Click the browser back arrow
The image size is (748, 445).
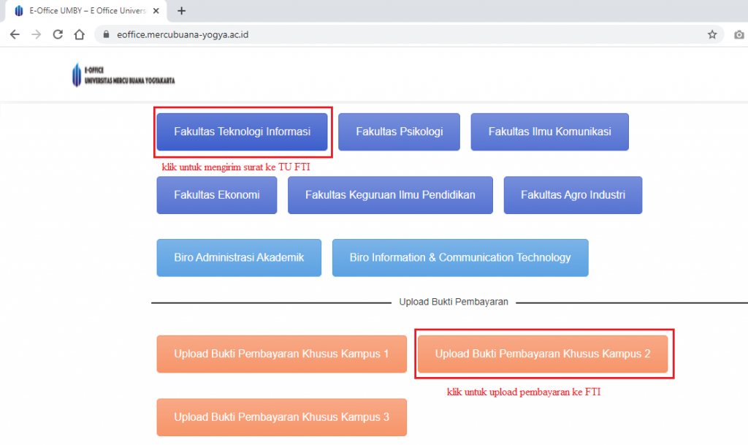15,34
